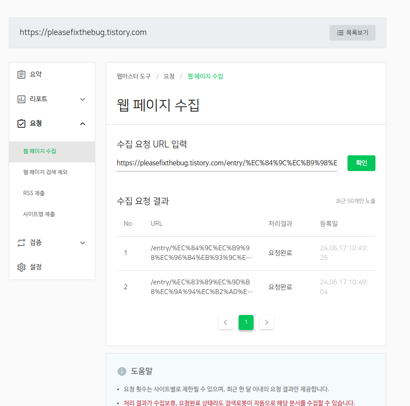Click the 리포트 chart icon

pos(21,99)
